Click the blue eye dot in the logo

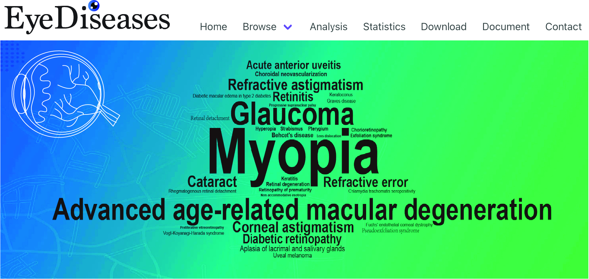point(94,5)
